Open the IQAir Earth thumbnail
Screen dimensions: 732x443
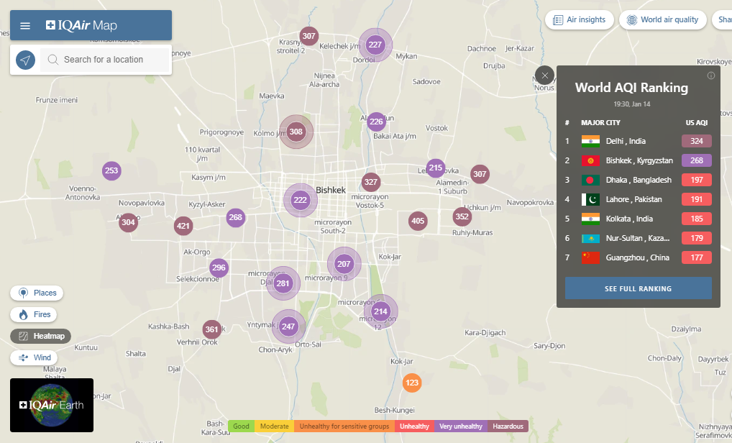(52, 405)
